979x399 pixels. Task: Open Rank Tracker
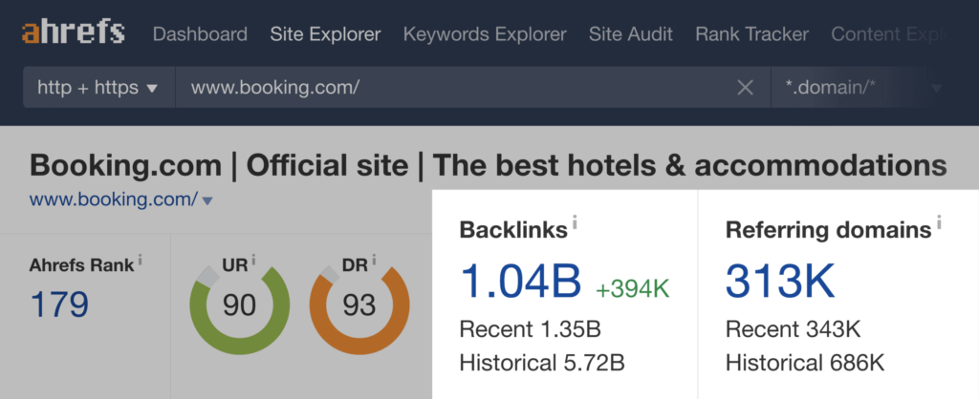pos(751,34)
